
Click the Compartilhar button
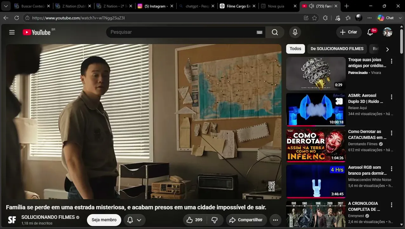246,220
